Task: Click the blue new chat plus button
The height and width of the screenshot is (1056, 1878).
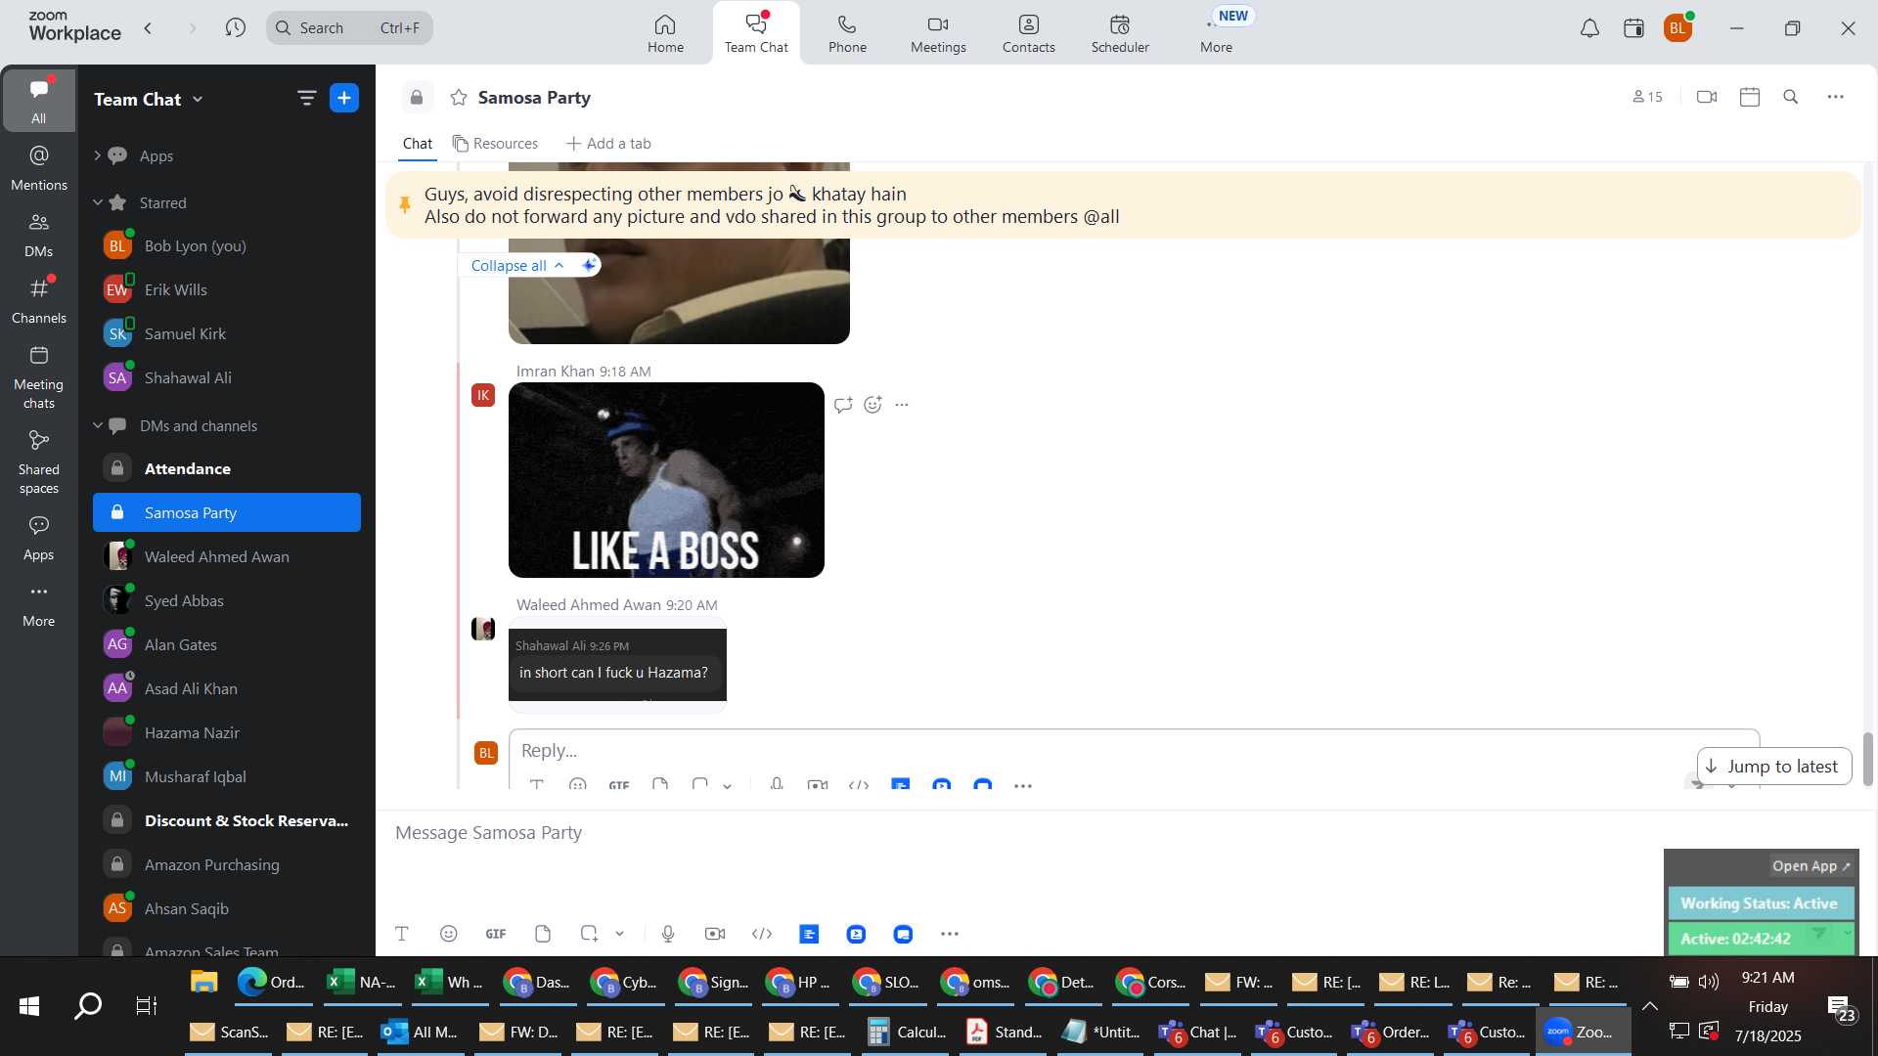Action: click(344, 98)
